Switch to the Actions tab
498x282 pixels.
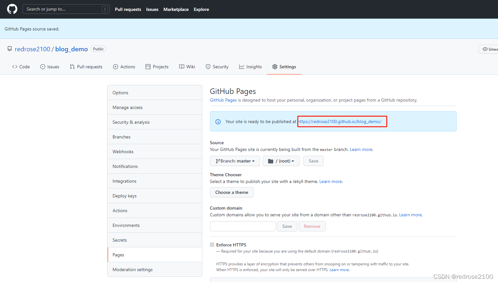(x=124, y=67)
